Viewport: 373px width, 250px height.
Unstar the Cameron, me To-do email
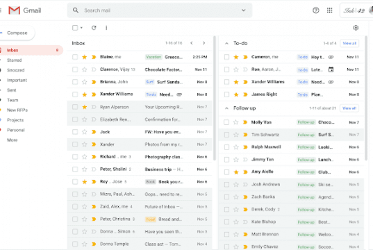[x=236, y=57]
